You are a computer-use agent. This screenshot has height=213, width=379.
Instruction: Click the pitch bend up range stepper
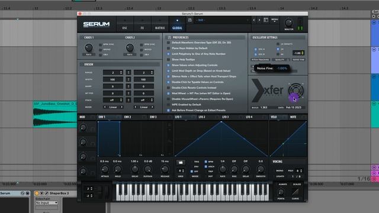pos(91,189)
